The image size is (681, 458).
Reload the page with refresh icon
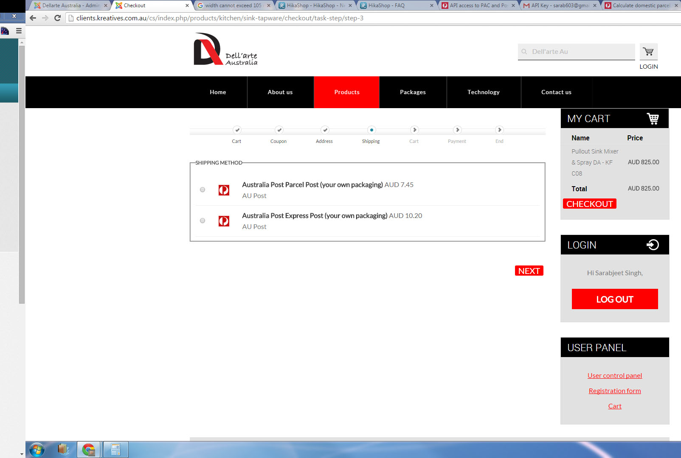58,18
